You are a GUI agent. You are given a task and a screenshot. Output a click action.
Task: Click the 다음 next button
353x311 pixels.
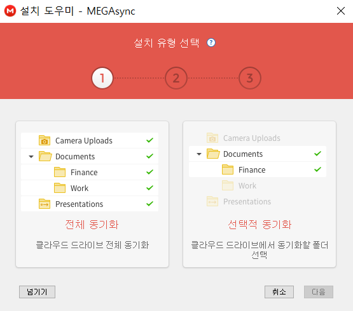click(x=319, y=292)
